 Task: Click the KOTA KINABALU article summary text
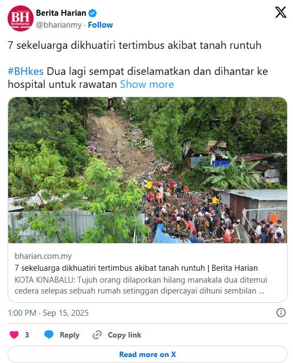pos(141,285)
